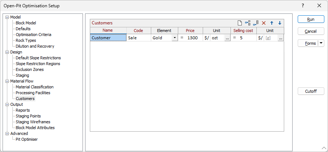Select Material Classification in the tree
The height and width of the screenshot is (152, 328).
click(x=34, y=87)
